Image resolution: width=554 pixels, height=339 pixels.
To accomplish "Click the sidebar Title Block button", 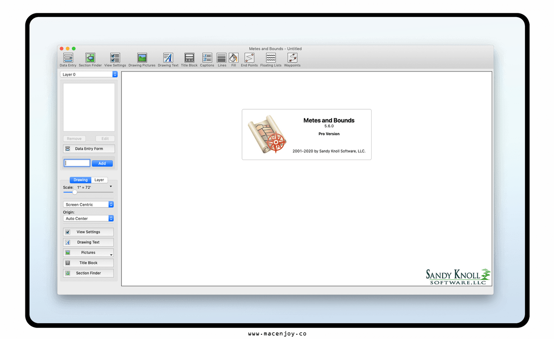I will [x=88, y=263].
